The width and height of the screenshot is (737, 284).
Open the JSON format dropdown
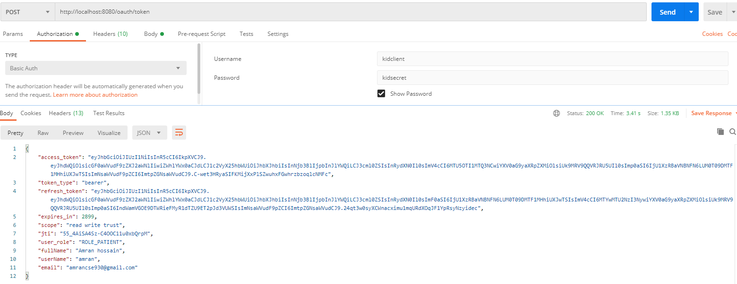coord(149,133)
